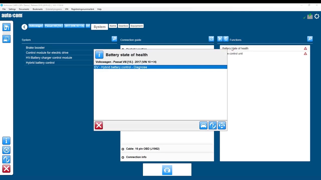Click the car icon in the dialog

point(203,125)
